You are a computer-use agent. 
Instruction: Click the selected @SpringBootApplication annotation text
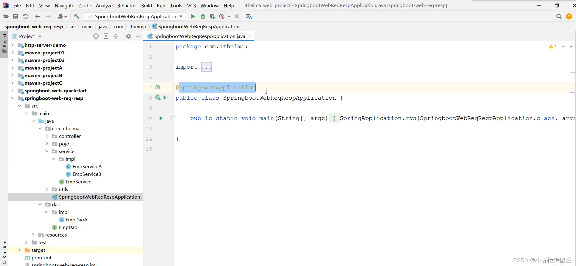216,87
